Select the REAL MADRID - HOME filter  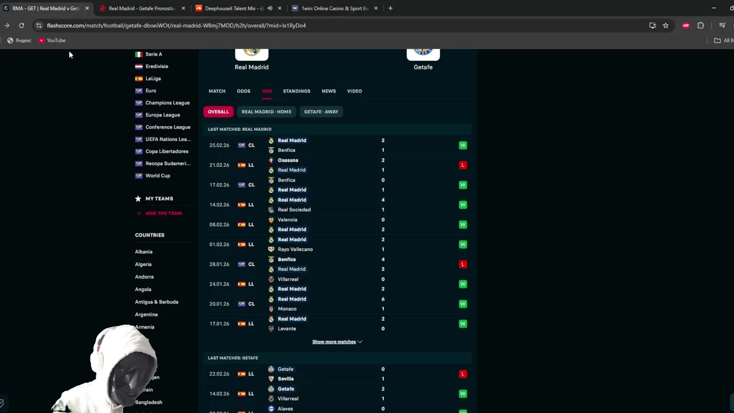pos(266,112)
